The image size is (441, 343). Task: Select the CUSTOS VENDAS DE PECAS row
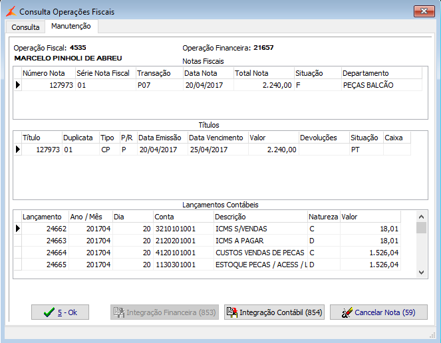point(259,253)
